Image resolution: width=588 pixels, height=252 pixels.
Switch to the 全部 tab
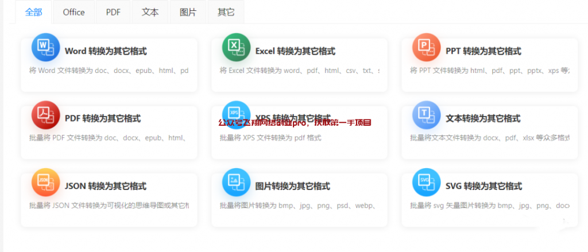click(33, 12)
